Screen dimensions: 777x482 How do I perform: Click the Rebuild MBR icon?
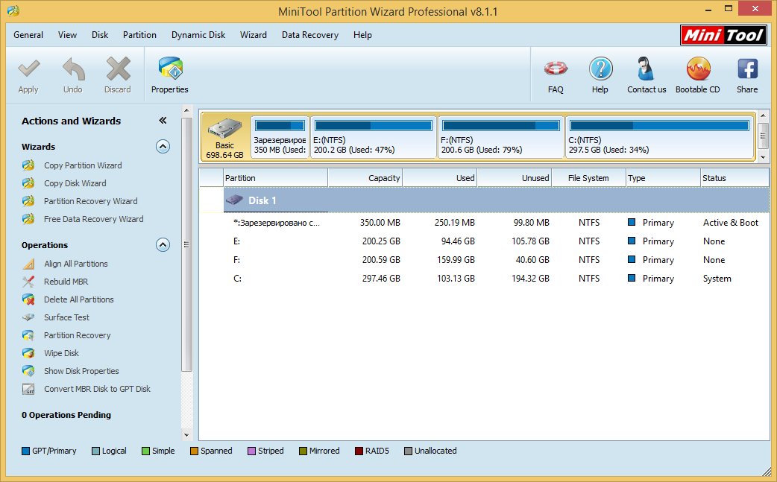(x=28, y=282)
